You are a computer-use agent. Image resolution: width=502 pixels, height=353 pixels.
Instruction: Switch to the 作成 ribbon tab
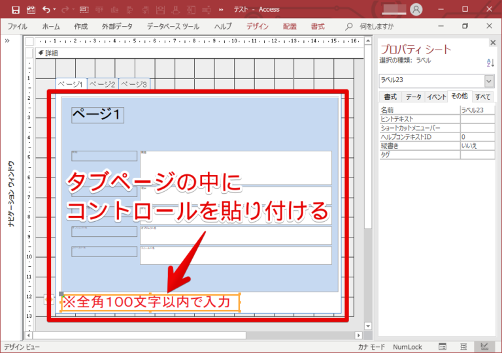80,27
